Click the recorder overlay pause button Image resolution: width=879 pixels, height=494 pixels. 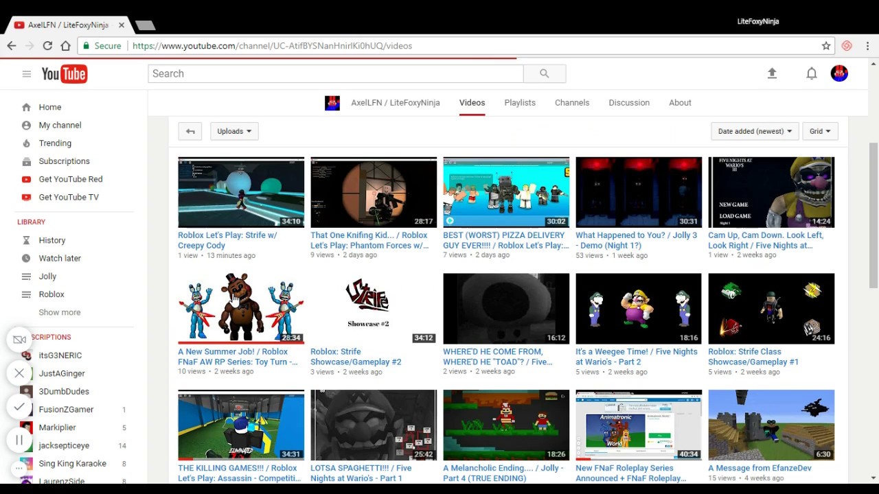(x=19, y=440)
